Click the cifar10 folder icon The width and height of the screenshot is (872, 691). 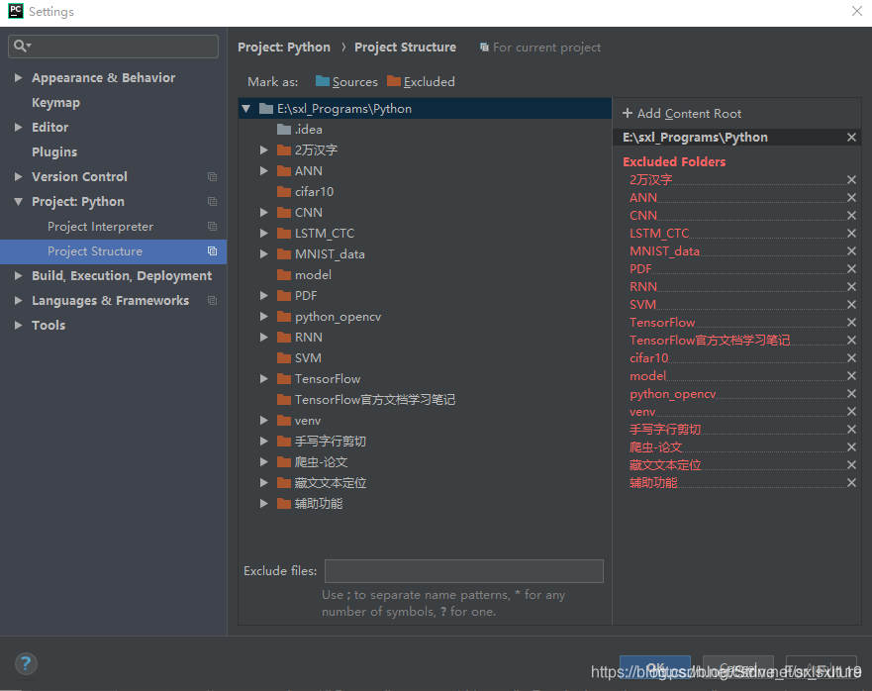coord(284,191)
